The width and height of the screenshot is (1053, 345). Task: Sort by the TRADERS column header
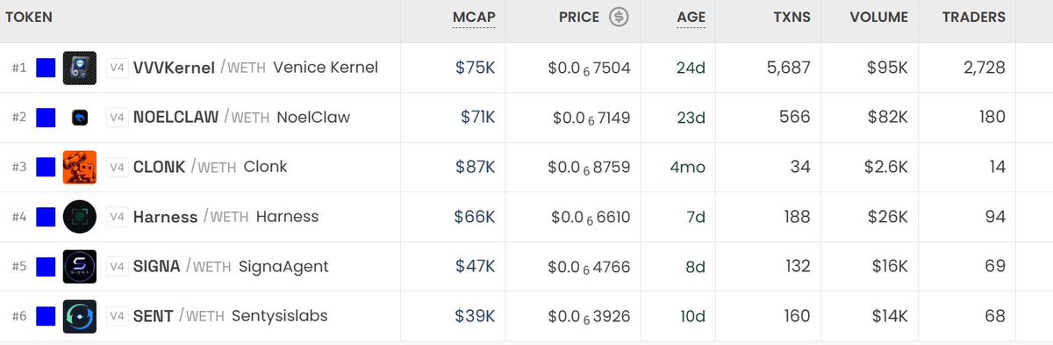pyautogui.click(x=973, y=18)
